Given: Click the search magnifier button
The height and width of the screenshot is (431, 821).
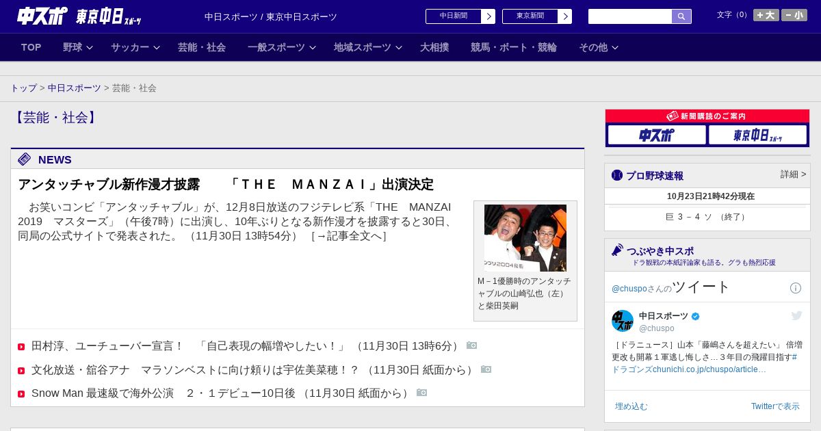Looking at the screenshot, I should [x=681, y=16].
